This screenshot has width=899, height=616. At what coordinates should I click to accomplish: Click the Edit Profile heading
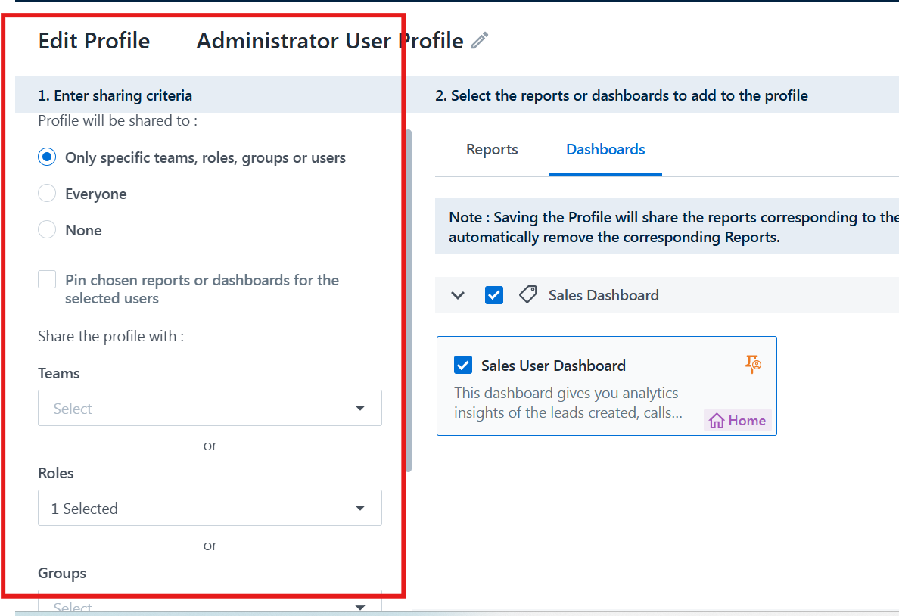[94, 41]
